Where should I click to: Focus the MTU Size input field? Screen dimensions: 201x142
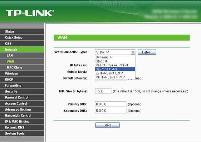tap(103, 91)
